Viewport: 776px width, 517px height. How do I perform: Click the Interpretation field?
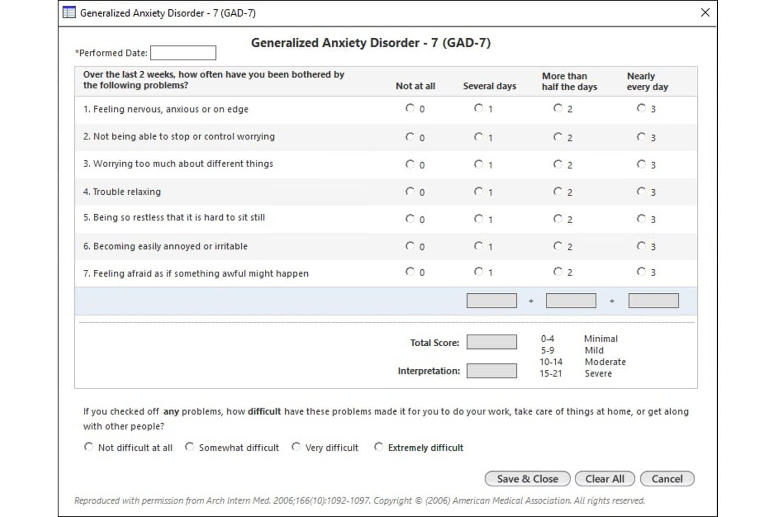(492, 371)
